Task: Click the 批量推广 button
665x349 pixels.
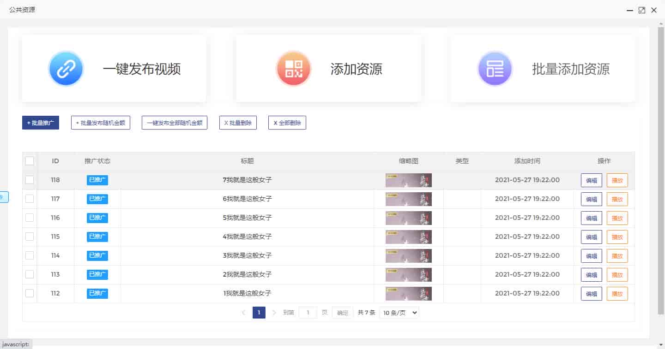Action: point(41,123)
